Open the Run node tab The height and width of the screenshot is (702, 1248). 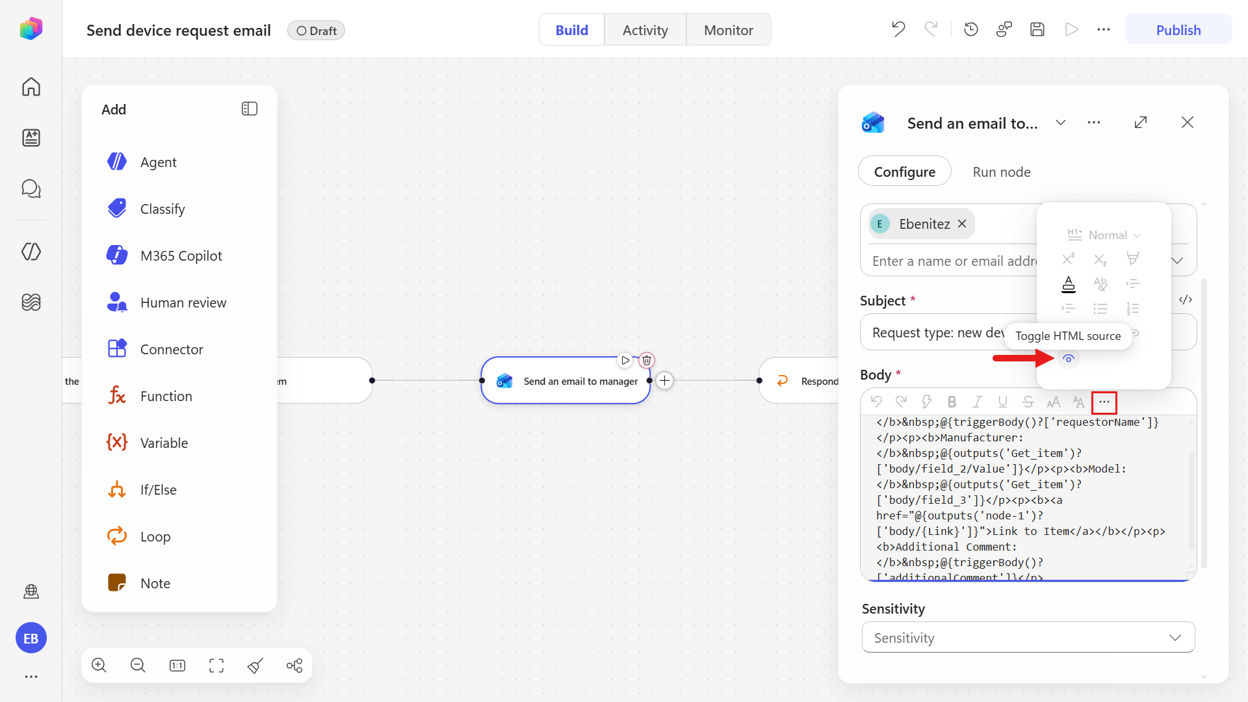(1002, 172)
